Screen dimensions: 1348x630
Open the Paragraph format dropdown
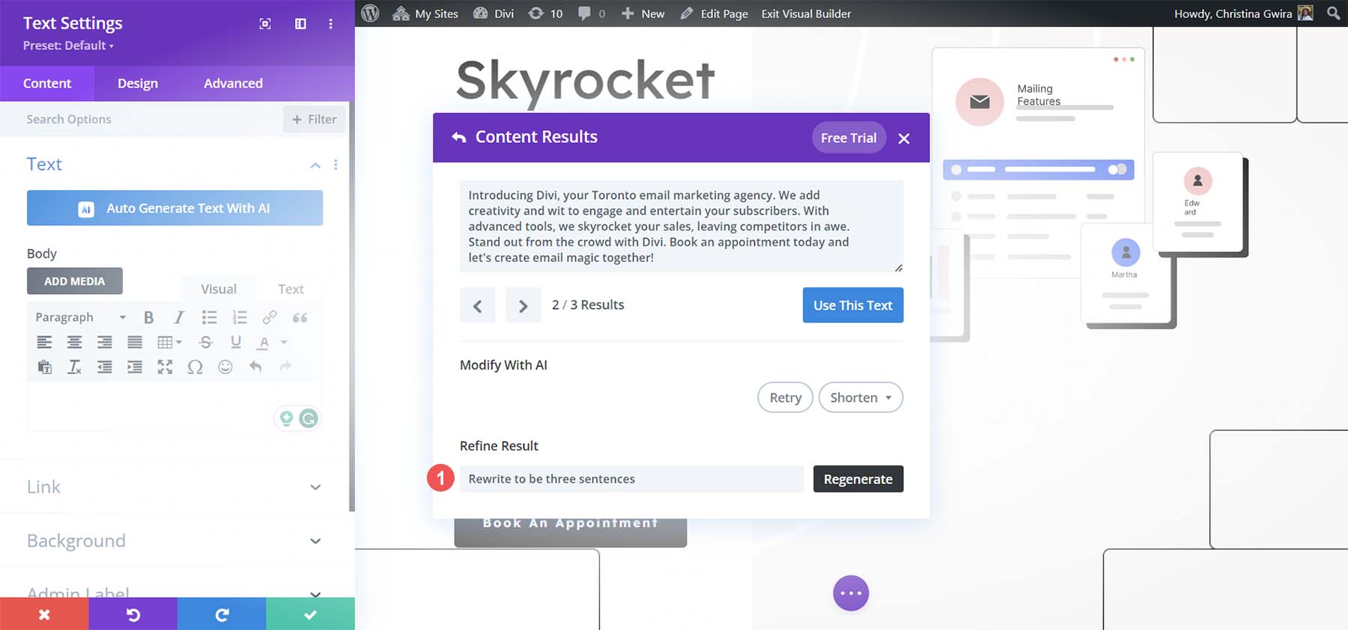point(81,317)
